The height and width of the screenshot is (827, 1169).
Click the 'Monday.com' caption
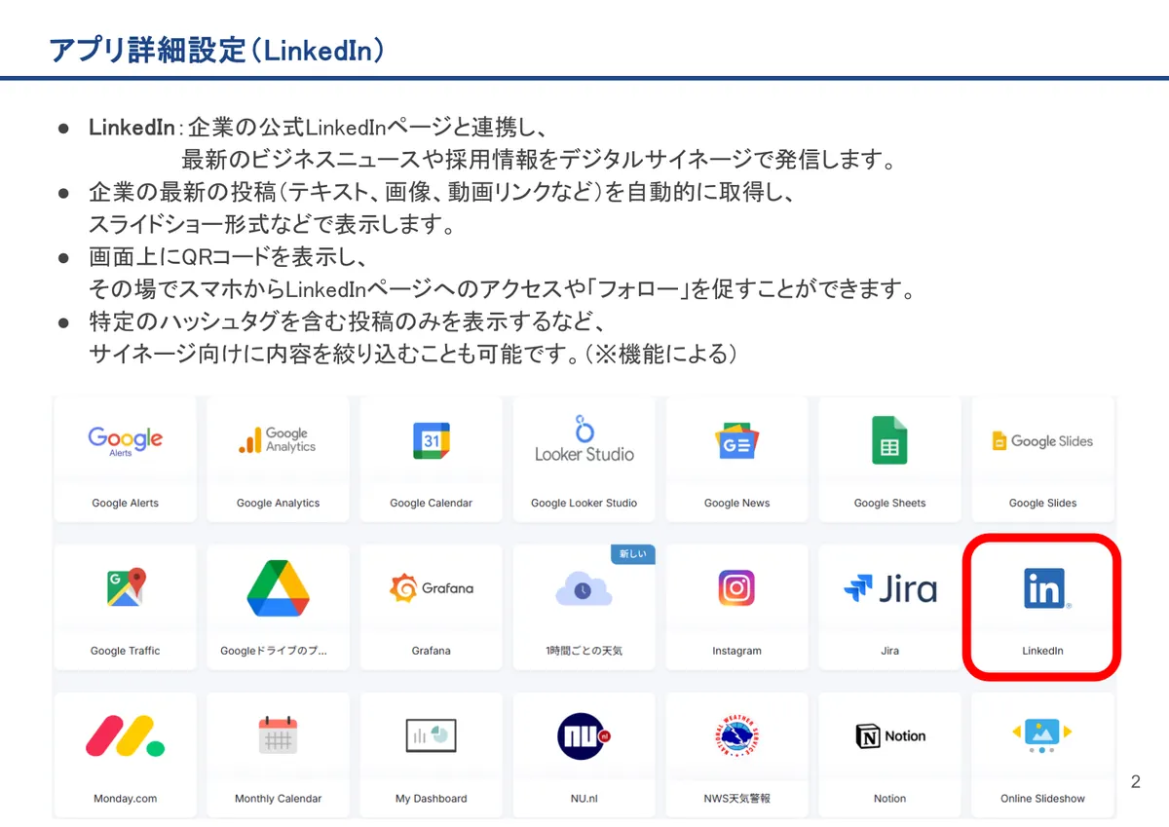(125, 799)
